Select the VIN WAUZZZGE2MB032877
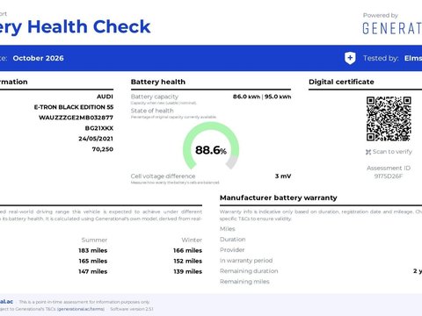Screen dimensions: 422x316 point(76,118)
